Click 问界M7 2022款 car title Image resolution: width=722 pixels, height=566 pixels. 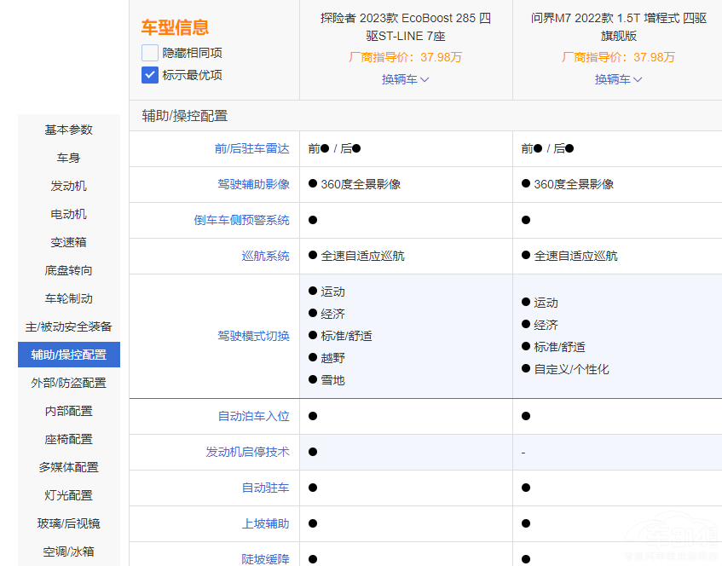point(619,27)
